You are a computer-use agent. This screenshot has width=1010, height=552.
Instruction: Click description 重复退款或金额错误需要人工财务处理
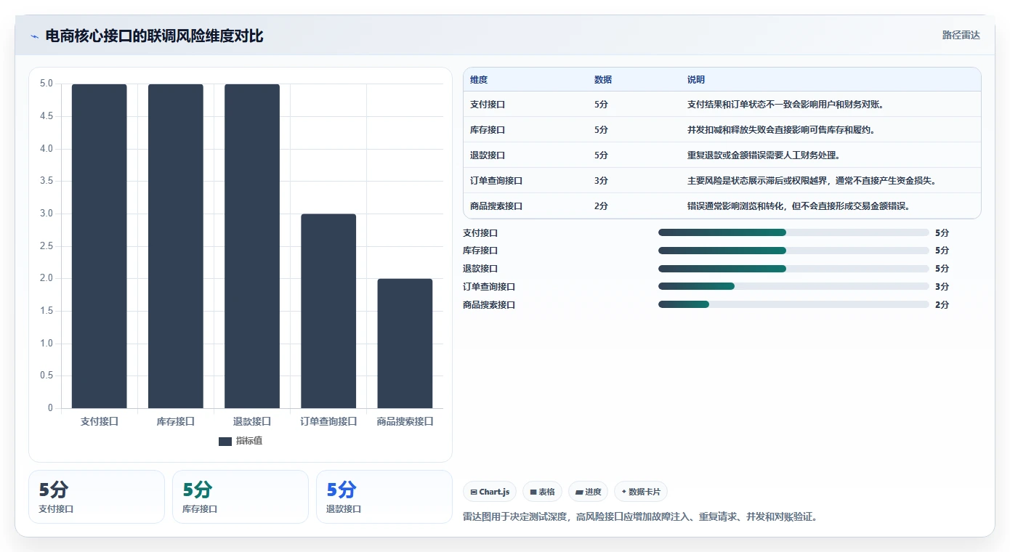pyautogui.click(x=764, y=155)
